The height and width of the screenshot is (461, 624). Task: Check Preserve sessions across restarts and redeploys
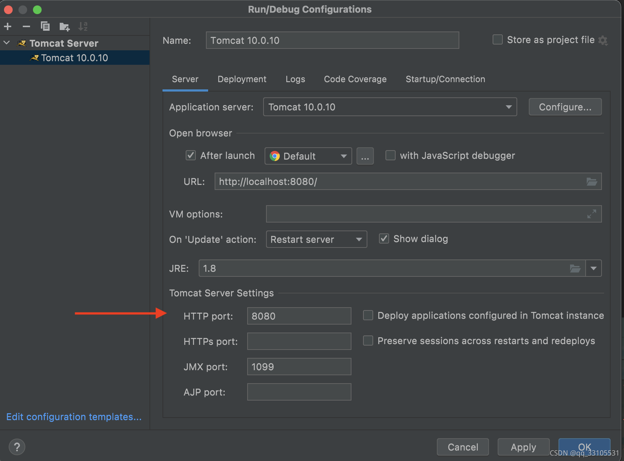click(x=368, y=341)
